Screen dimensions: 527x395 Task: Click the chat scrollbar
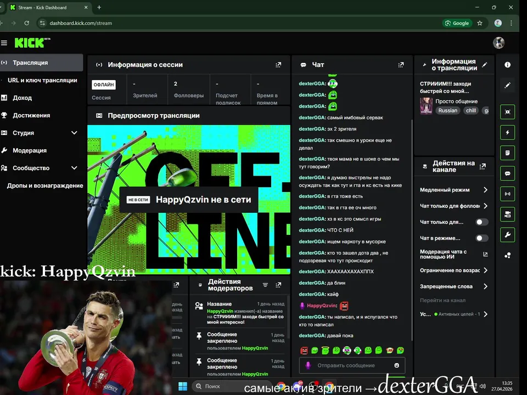412,230
